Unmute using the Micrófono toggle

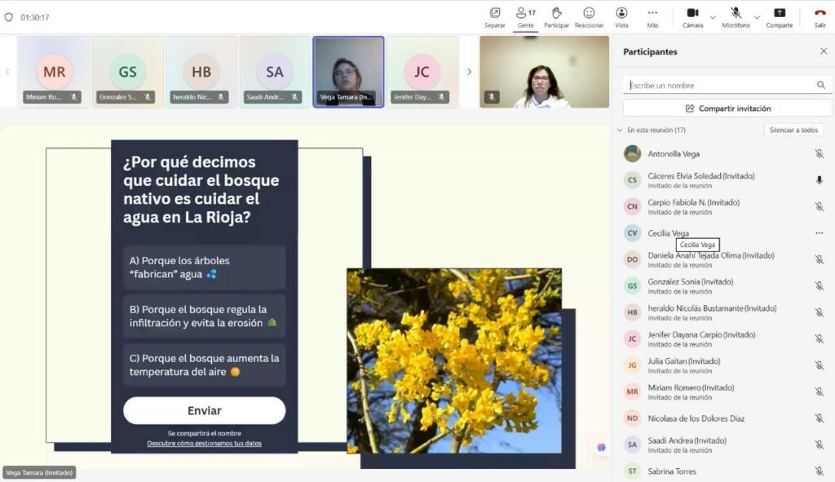click(736, 14)
